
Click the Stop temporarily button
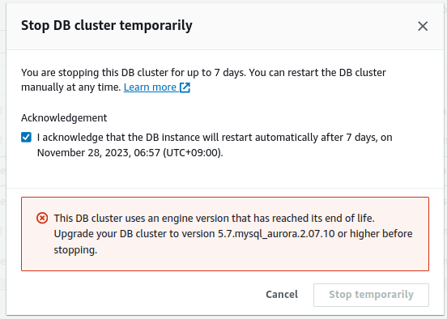371,295
